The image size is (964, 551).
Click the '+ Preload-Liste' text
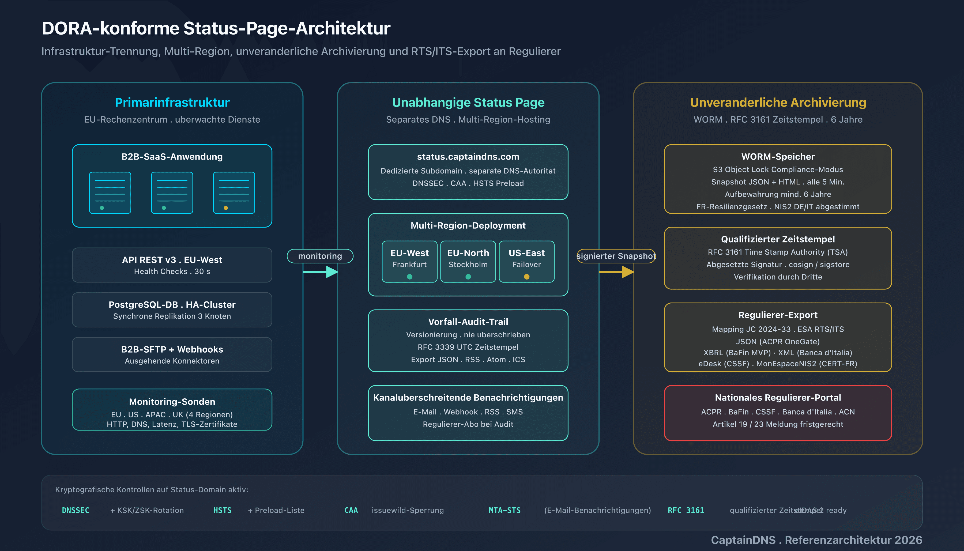276,510
